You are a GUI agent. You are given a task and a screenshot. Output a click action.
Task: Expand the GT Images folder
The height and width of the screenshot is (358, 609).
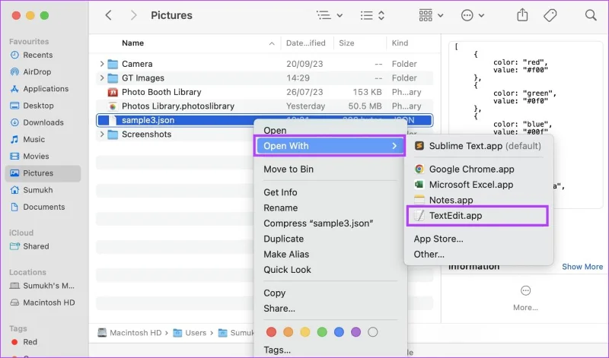(102, 78)
